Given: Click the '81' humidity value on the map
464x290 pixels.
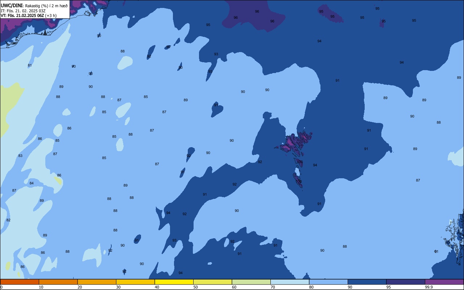Looking at the screenshot, I should click(x=30, y=65).
